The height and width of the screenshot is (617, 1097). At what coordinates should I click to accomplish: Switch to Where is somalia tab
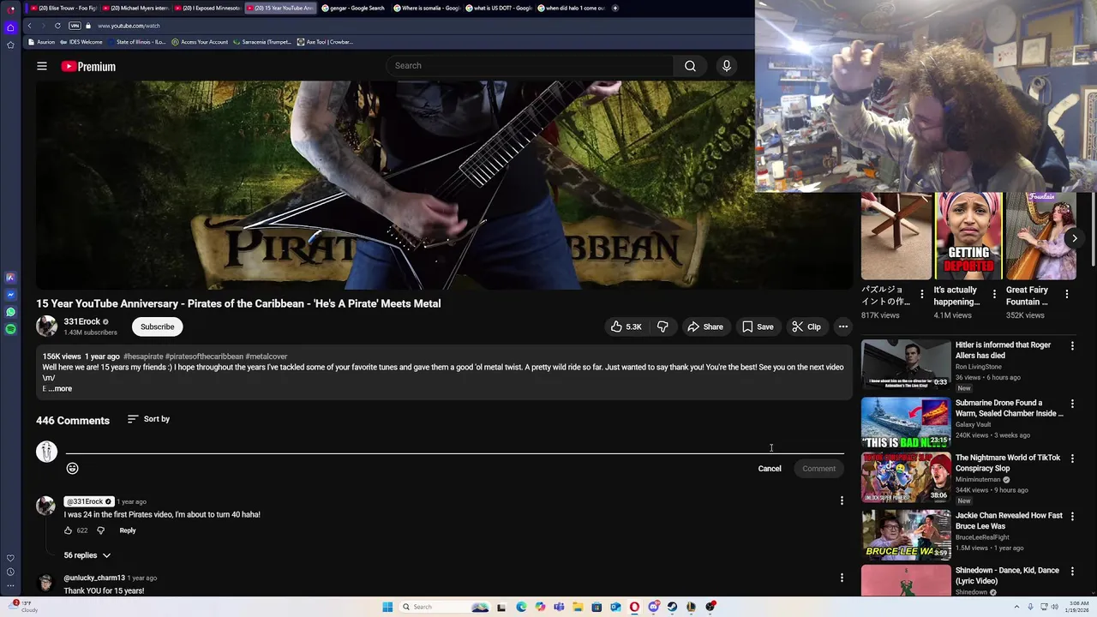(426, 8)
